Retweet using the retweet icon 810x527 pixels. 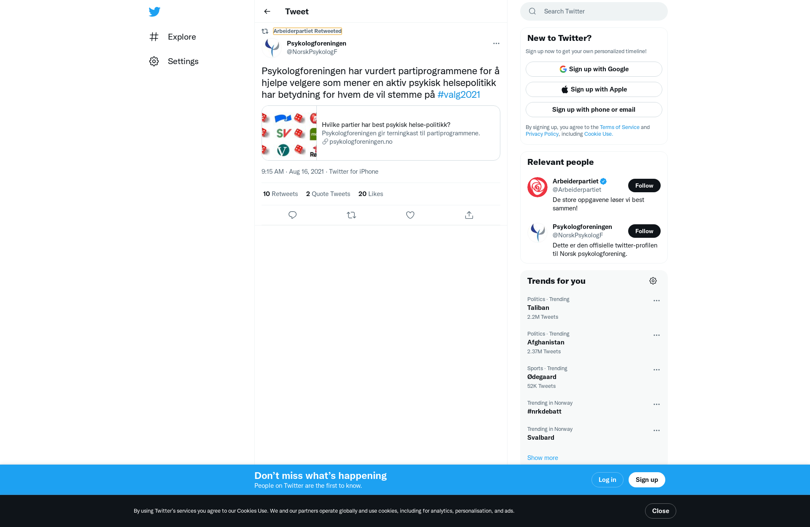click(351, 215)
